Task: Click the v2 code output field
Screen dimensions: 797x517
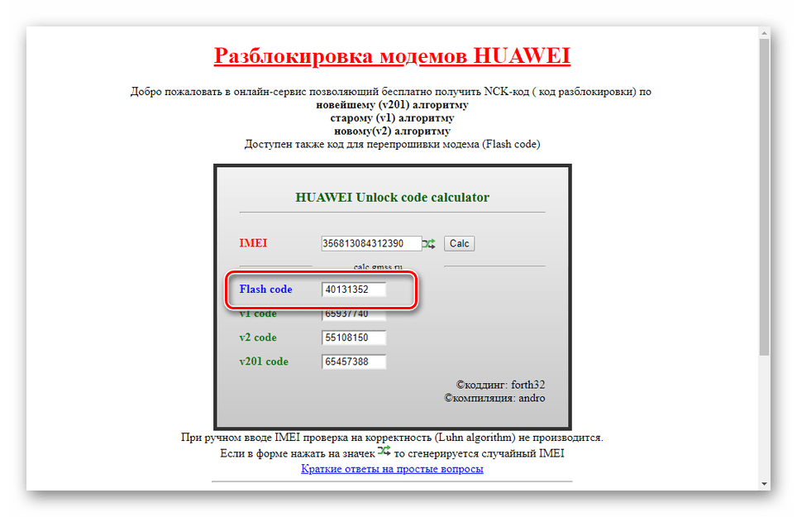Action: click(354, 337)
